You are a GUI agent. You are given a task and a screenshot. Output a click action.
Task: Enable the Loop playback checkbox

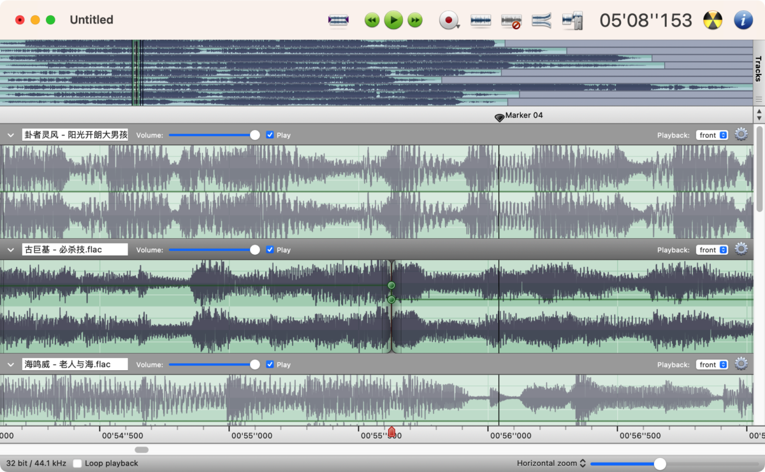[x=77, y=463]
